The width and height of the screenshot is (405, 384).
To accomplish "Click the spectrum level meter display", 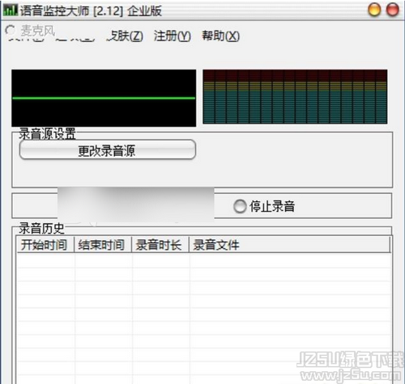I will [295, 97].
